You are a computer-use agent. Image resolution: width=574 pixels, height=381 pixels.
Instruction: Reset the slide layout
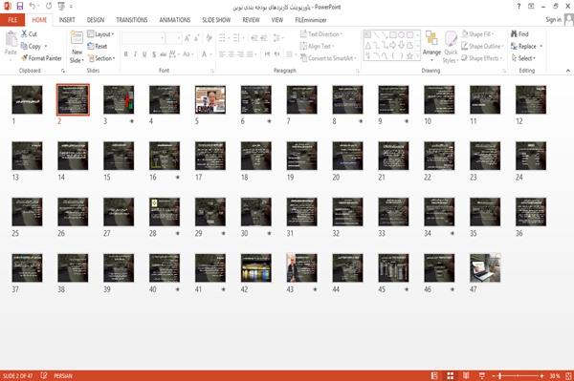(x=98, y=46)
